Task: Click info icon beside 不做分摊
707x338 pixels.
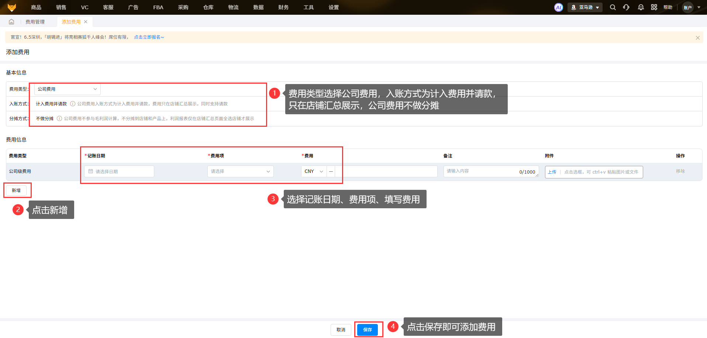Action: [59, 119]
